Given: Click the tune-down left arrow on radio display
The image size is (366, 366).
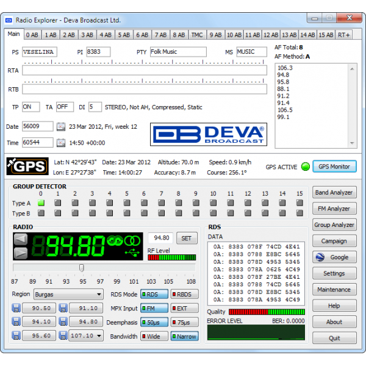Looking at the screenshot, I should tap(21, 239).
